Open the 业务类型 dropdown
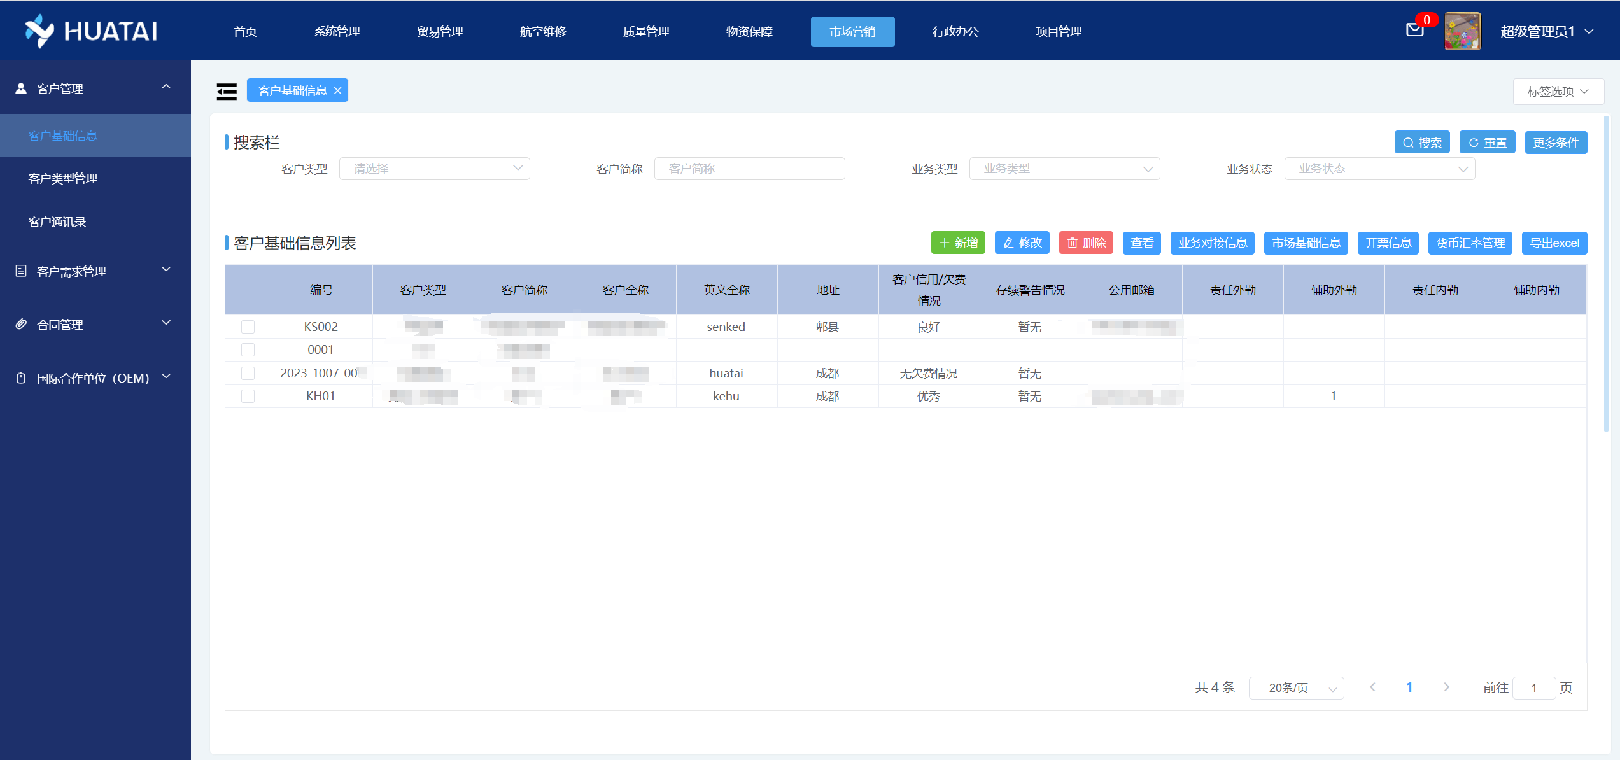Viewport: 1620px width, 760px height. point(1064,169)
